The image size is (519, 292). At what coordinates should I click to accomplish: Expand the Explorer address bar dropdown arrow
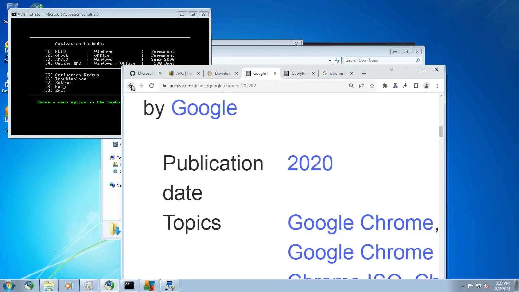point(330,60)
